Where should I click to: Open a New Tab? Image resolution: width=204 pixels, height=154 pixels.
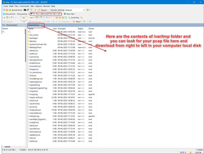70,14
